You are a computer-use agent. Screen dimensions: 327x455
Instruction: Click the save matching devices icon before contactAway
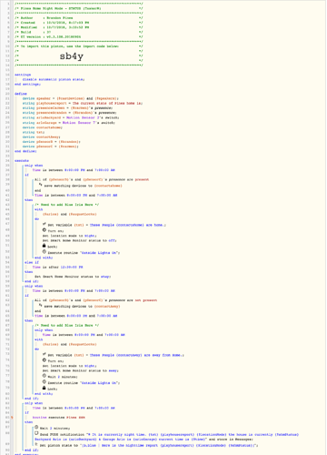40,305
